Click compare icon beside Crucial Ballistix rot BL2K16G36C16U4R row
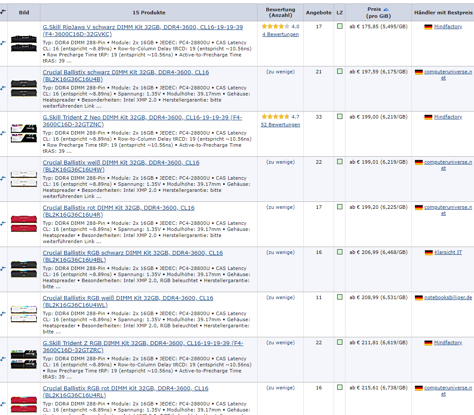Image resolution: width=474 pixels, height=415 pixels. tap(3, 224)
